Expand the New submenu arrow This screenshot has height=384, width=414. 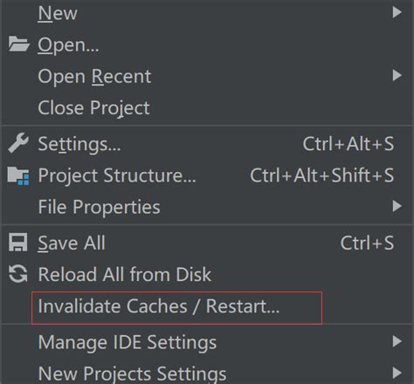(x=397, y=12)
